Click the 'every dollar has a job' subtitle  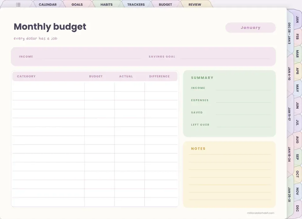36,38
